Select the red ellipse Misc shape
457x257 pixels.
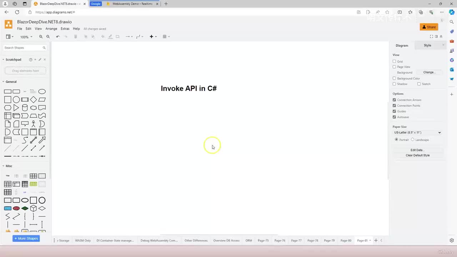tap(16, 208)
